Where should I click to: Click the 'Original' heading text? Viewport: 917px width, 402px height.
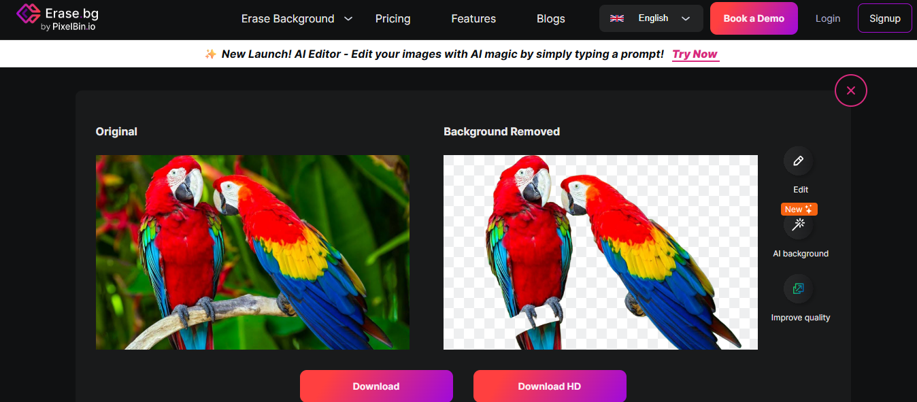click(116, 131)
